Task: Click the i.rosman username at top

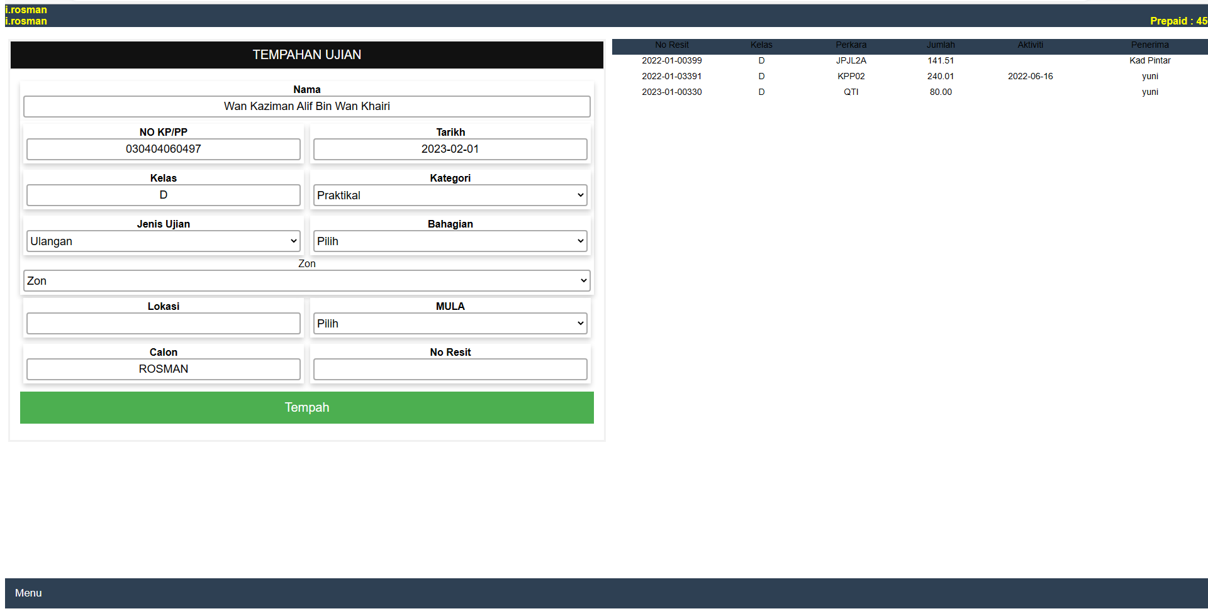Action: coord(26,10)
